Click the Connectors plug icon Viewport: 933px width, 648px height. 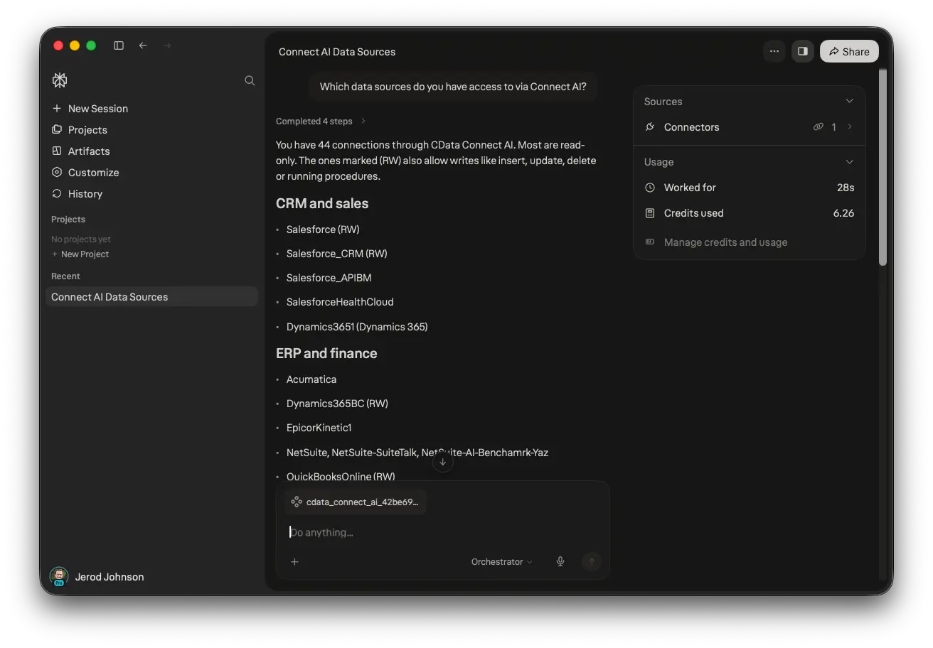coord(649,127)
